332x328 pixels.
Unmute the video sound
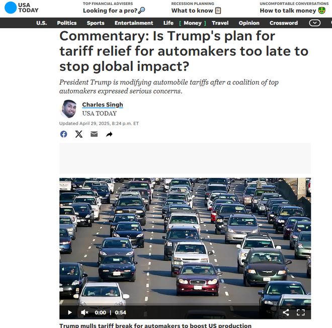pos(85,312)
